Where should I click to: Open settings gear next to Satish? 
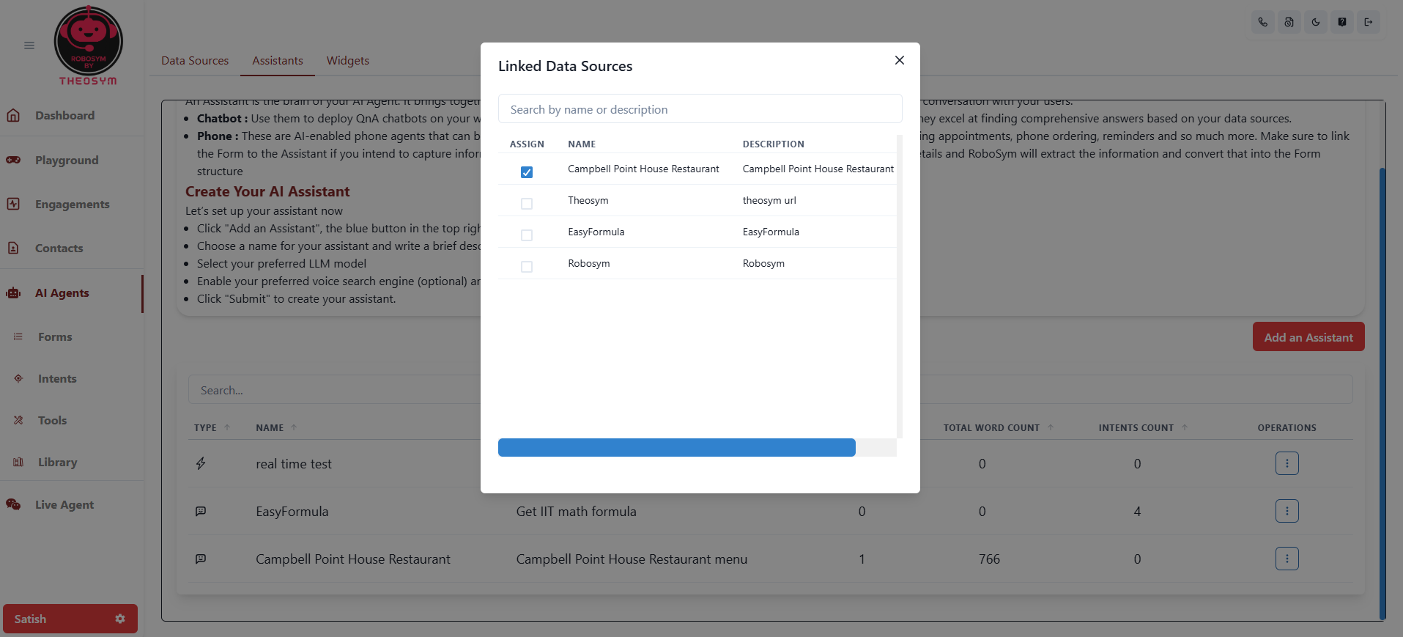coord(120,619)
